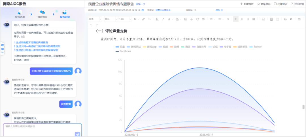Click 新建报告 to create a report
306x137 pixels.
247,4
